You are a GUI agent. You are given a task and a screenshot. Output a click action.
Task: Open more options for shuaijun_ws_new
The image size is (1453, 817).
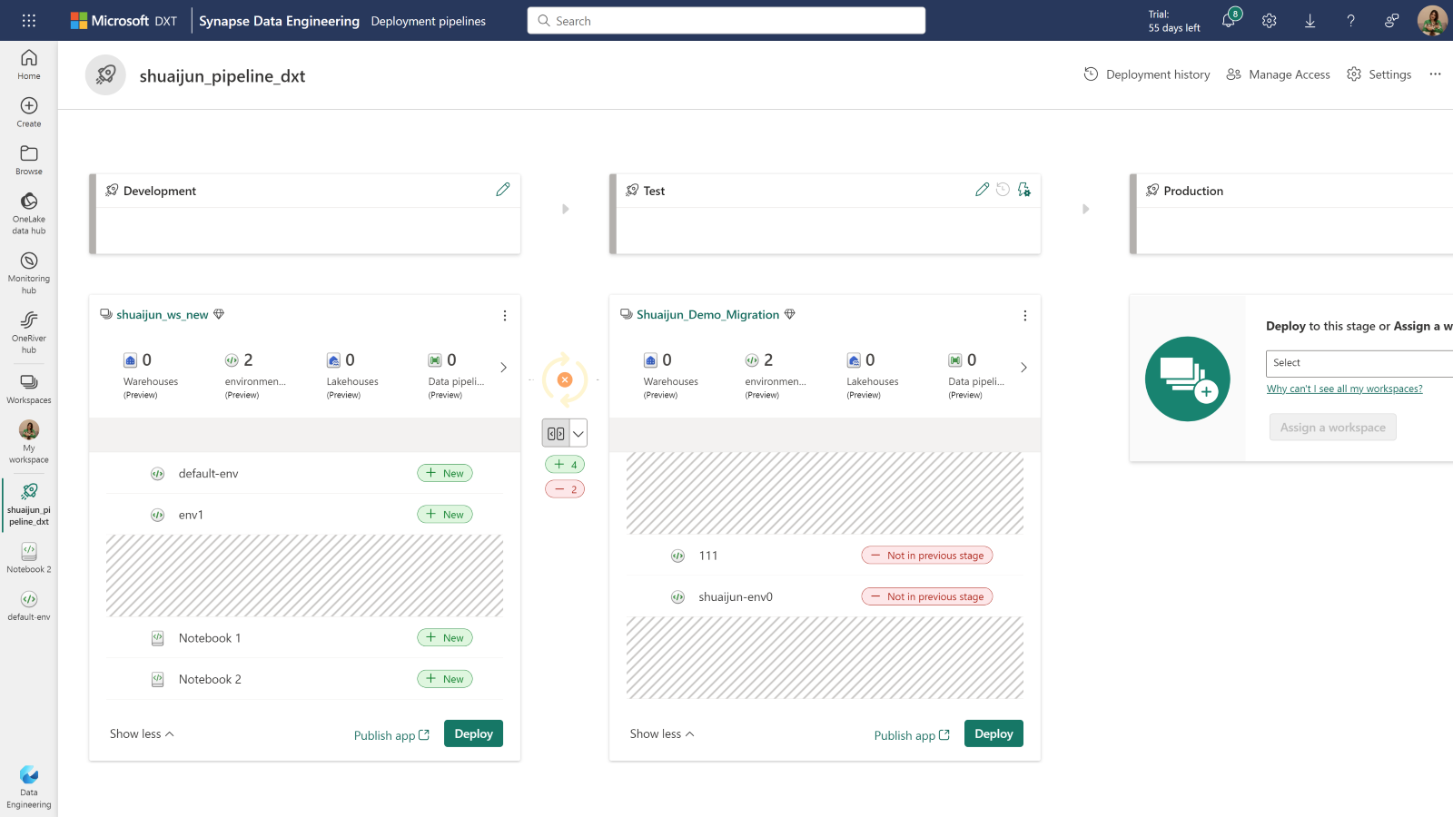click(505, 315)
